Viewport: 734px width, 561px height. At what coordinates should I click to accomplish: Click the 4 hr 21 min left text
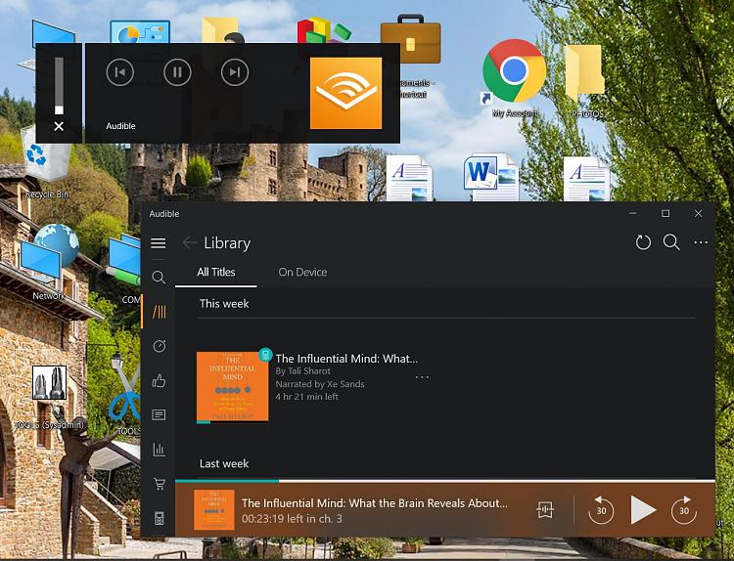click(x=306, y=397)
